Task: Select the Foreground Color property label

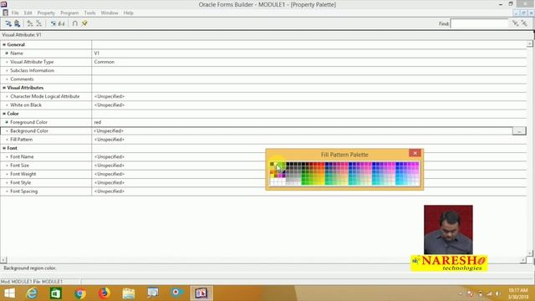Action: click(28, 122)
